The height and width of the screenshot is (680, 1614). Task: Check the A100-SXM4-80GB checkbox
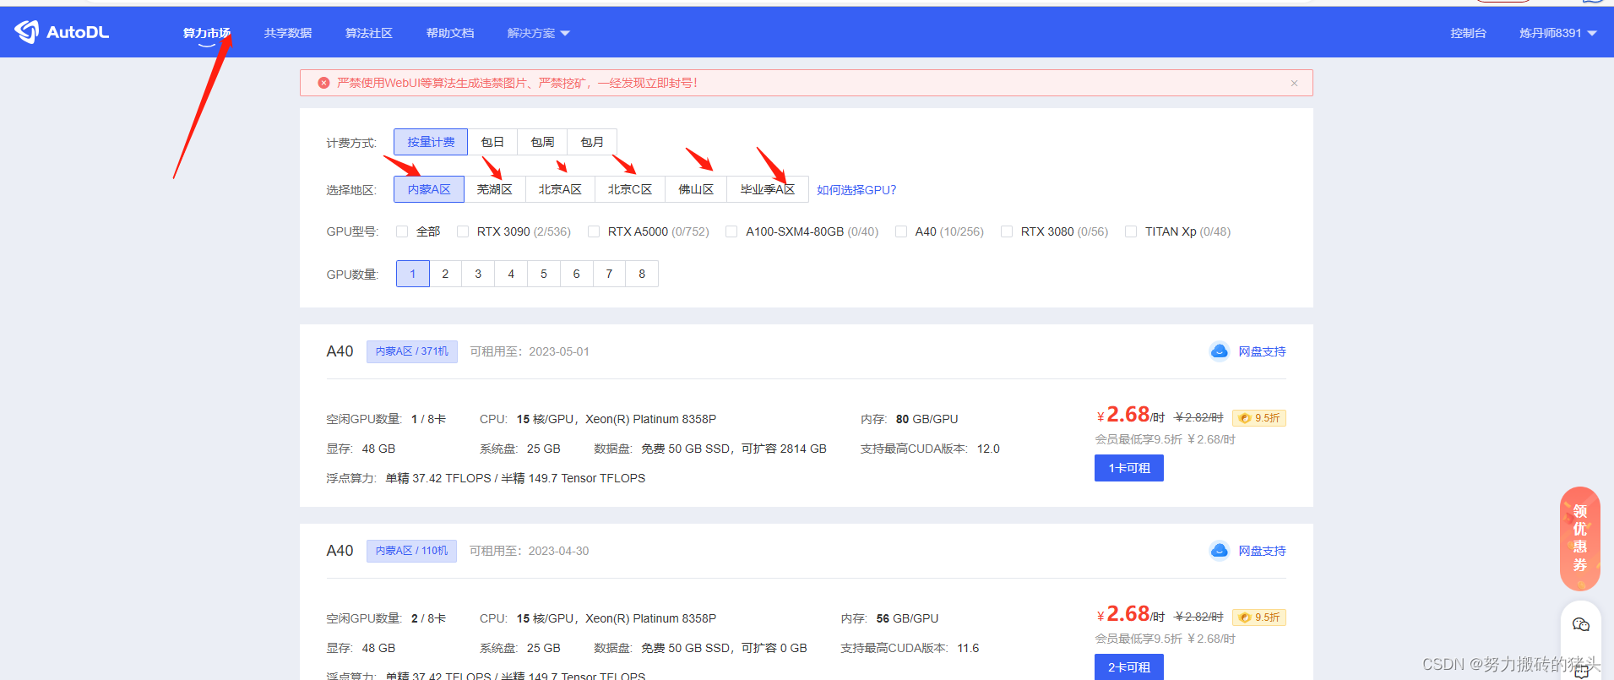(x=731, y=231)
